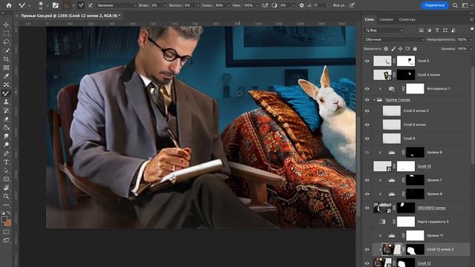
Task: Select the Превью Geo.psd document tab
Action: tap(71, 16)
